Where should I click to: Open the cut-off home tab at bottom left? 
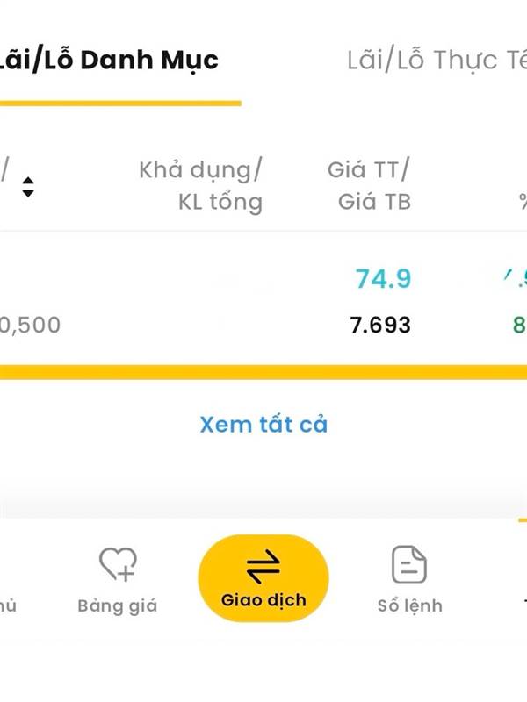pyautogui.click(x=7, y=605)
